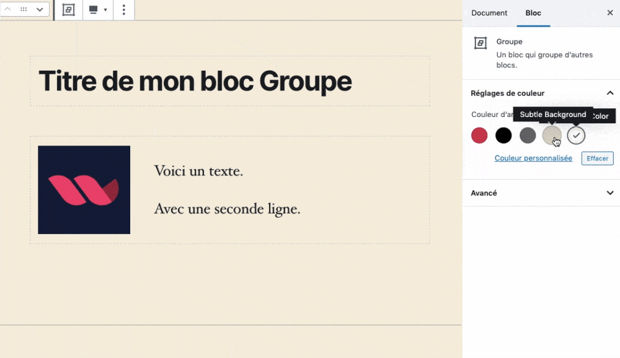Select the Bloc tab
This screenshot has height=358, width=620.
(533, 13)
